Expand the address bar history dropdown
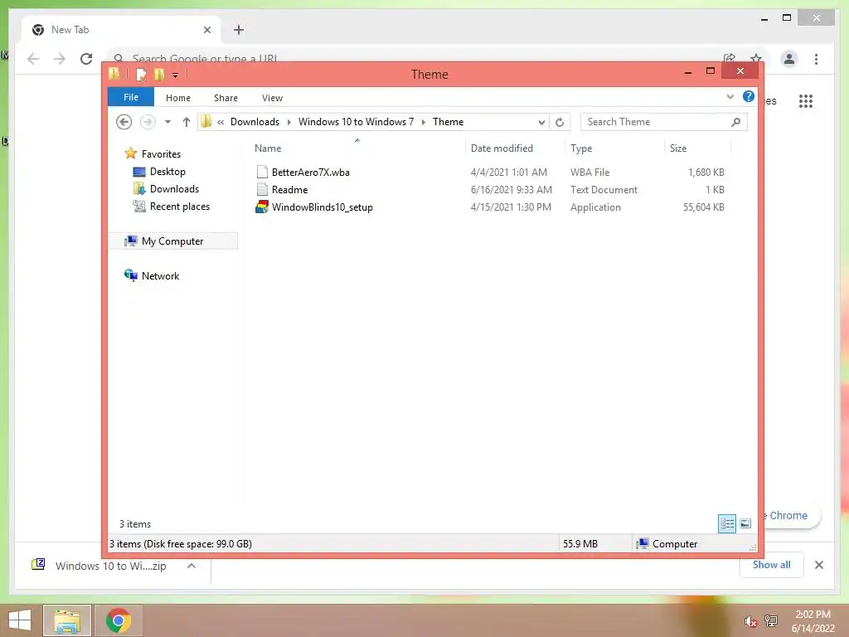Screen dimensions: 849x637 (x=541, y=123)
